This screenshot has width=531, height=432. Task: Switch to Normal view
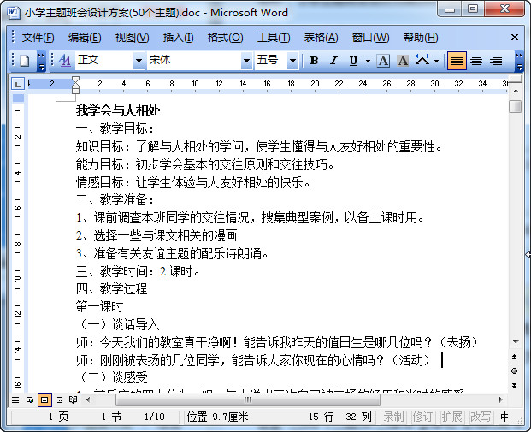15,399
